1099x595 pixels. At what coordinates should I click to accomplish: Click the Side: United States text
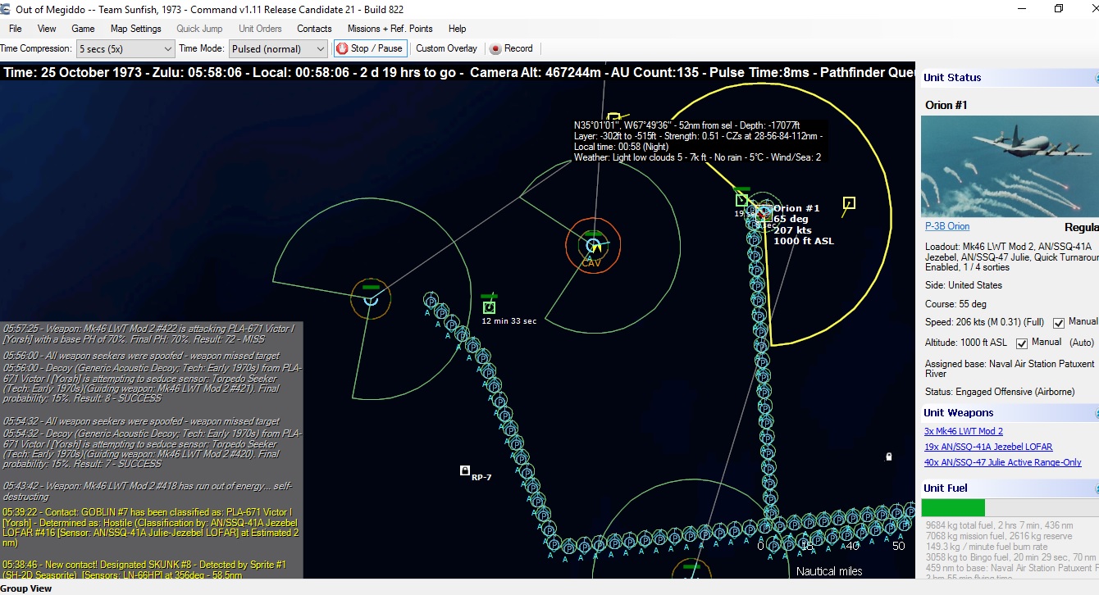pyautogui.click(x=964, y=285)
